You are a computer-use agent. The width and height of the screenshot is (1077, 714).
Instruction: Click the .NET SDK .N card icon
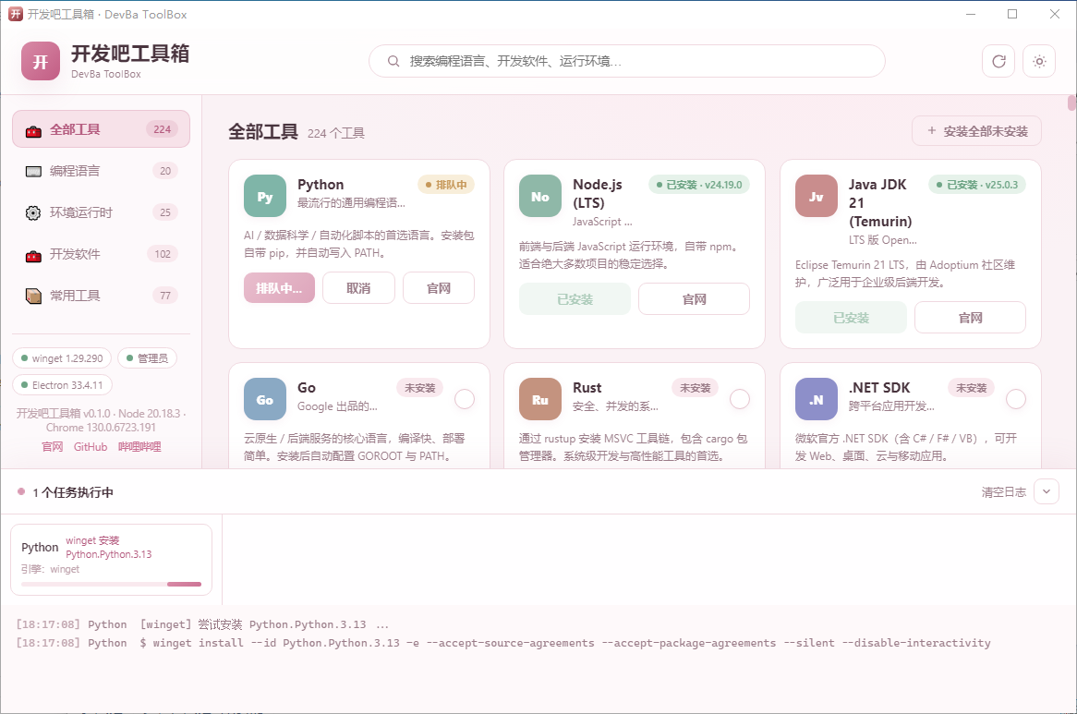coord(817,400)
